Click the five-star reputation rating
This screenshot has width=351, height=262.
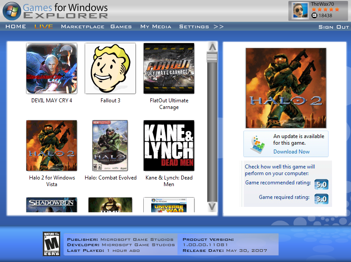[325, 9]
